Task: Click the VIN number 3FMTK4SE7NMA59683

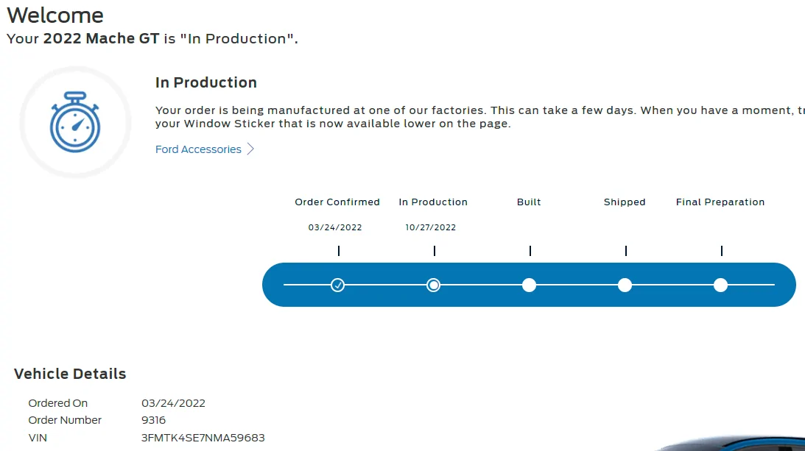Action: pyautogui.click(x=203, y=438)
